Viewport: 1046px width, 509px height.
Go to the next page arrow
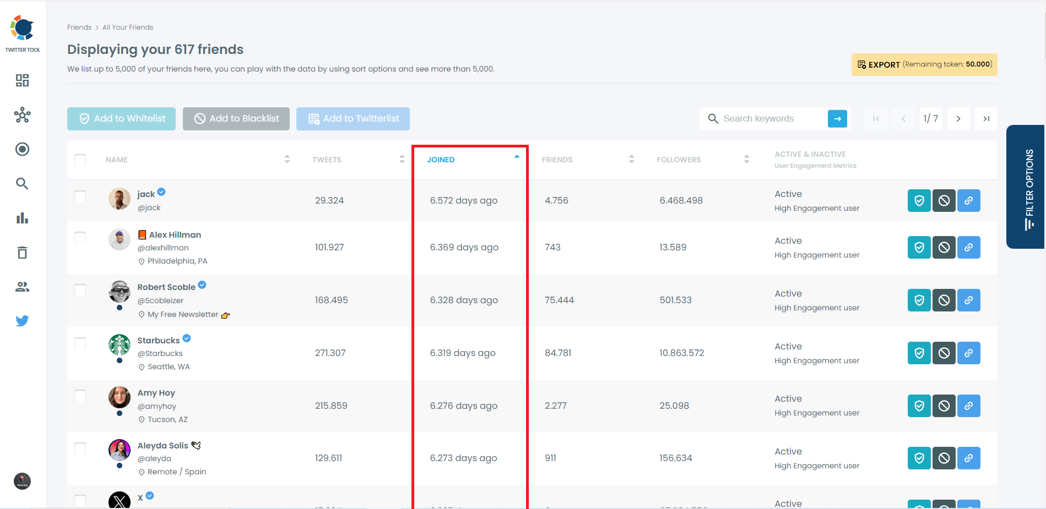[958, 119]
